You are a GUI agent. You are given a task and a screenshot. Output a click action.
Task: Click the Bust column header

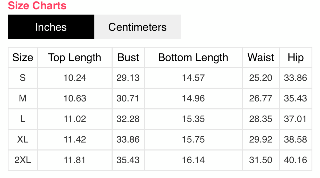click(128, 58)
